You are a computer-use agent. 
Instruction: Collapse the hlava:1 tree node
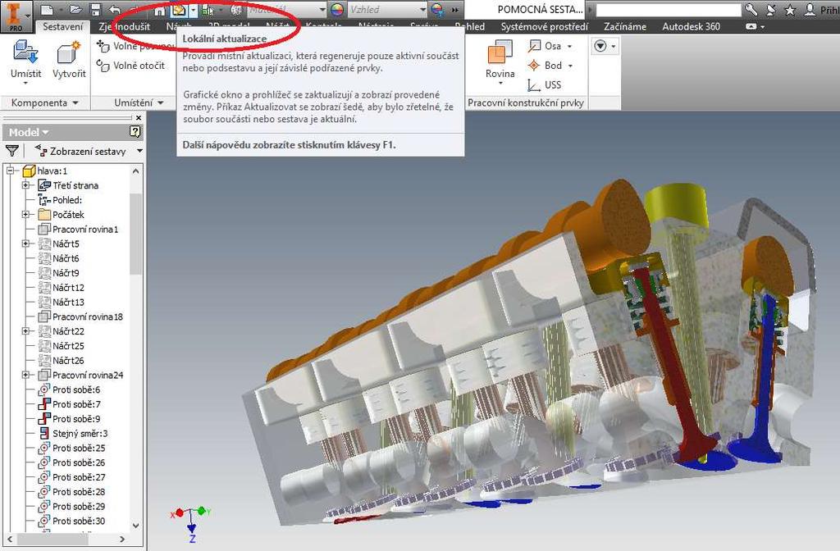(10, 171)
